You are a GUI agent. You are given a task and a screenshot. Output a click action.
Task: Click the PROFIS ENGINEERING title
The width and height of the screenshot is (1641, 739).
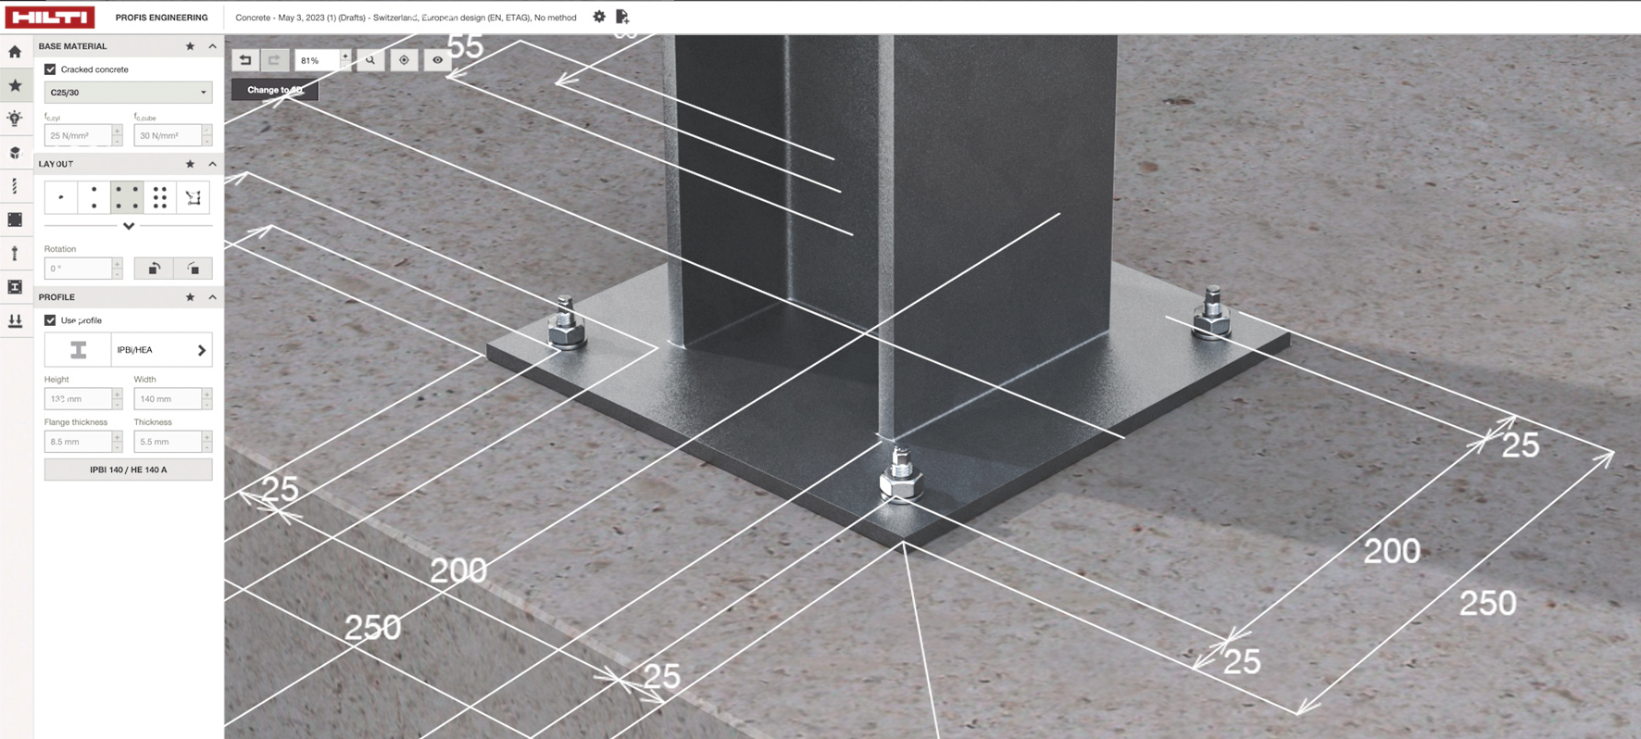(161, 18)
